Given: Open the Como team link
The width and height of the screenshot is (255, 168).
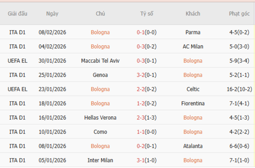Looking at the screenshot, I should 100,132.
